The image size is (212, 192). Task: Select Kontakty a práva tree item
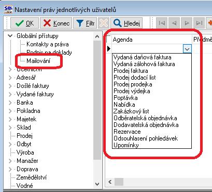pyautogui.click(x=48, y=44)
